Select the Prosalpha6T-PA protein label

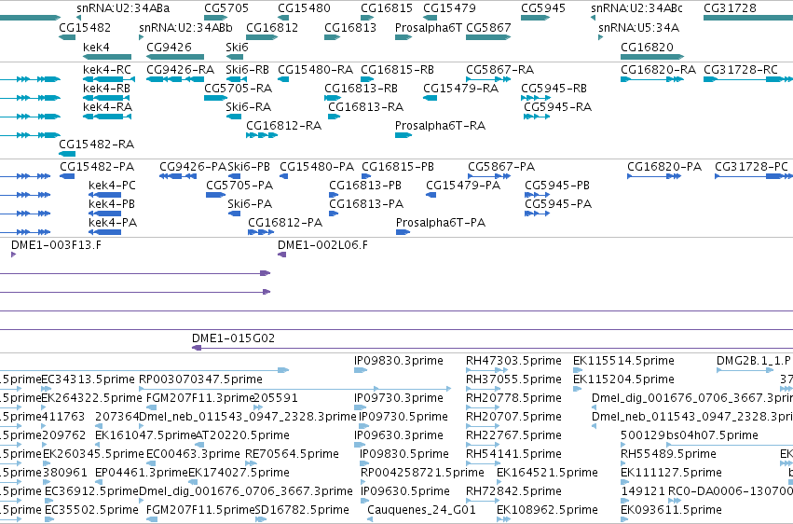click(x=441, y=223)
